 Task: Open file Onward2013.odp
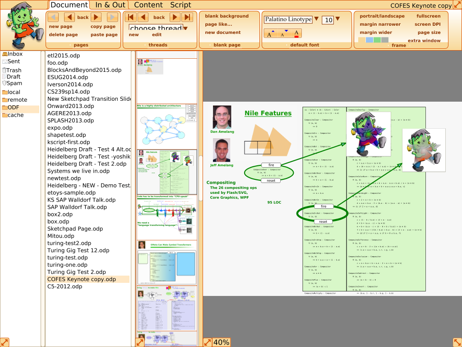71,106
